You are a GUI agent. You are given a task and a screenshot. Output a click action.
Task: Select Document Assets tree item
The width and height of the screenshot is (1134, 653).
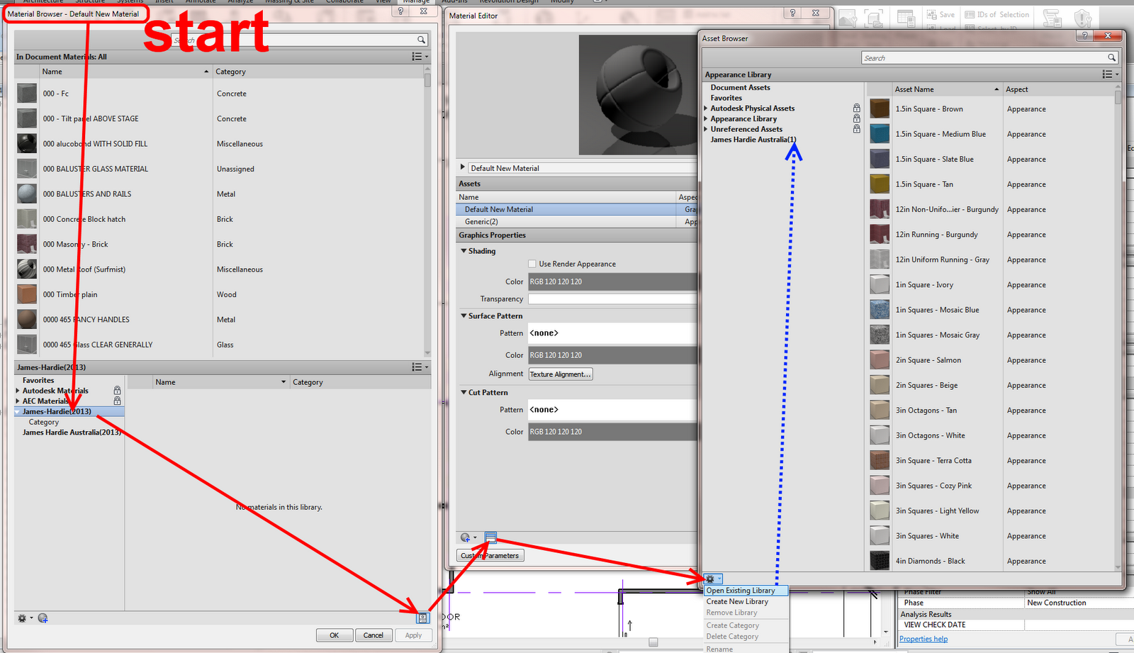740,88
